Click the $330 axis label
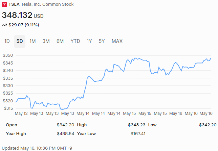Viewport: 218px width, 151px height. pyautogui.click(x=8, y=85)
